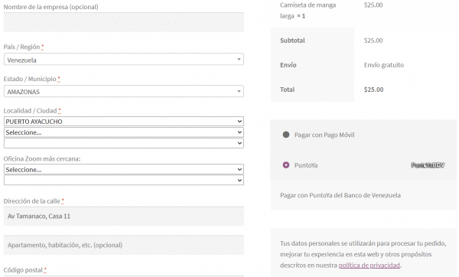Viewport: 459px width, 277px height.
Task: Click the Nombre de la empresa field
Action: (123, 22)
